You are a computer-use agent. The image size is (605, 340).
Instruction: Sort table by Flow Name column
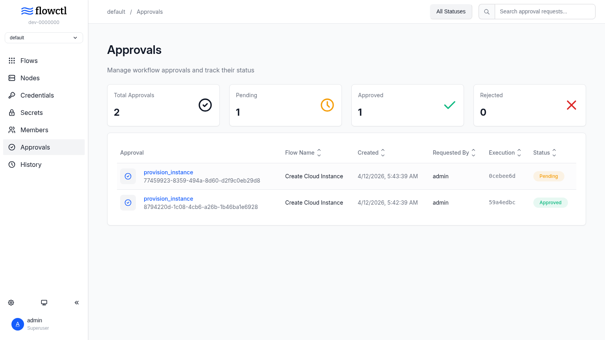303,153
